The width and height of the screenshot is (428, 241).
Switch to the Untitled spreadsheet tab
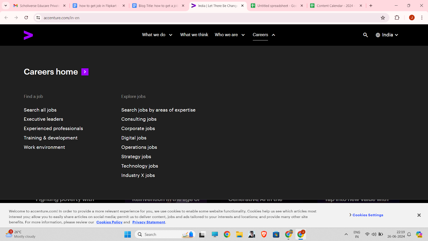coord(277,6)
